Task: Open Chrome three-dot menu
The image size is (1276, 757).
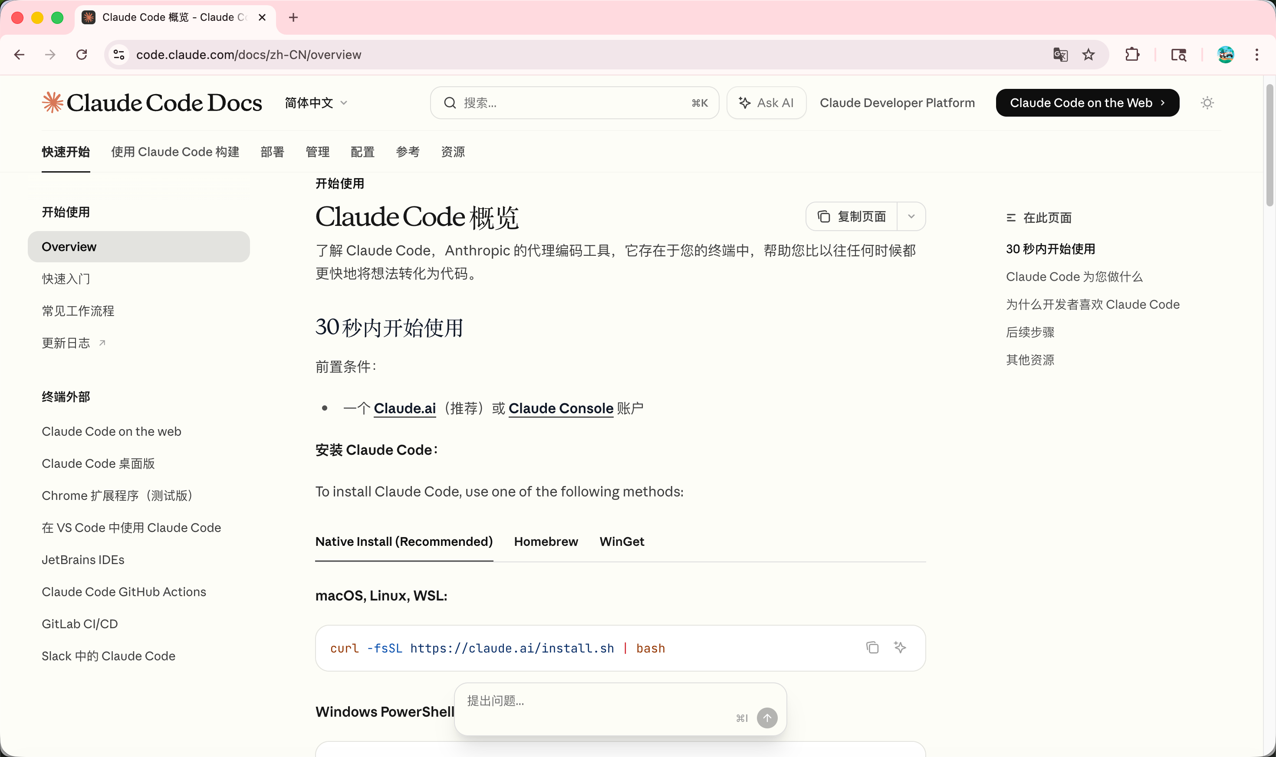Action: (1256, 55)
